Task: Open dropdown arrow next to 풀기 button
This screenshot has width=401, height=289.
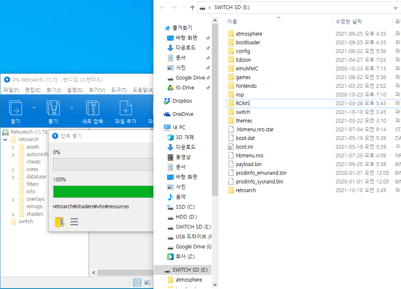Action: (72, 108)
